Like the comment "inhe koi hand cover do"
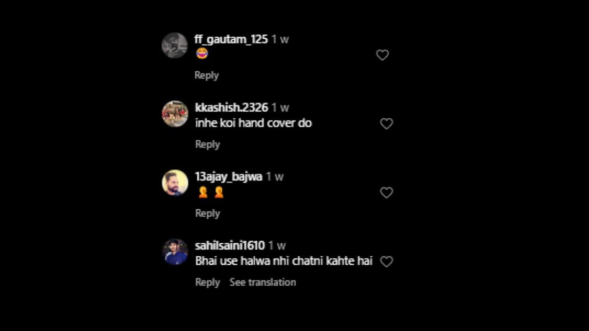The height and width of the screenshot is (331, 589). [387, 124]
